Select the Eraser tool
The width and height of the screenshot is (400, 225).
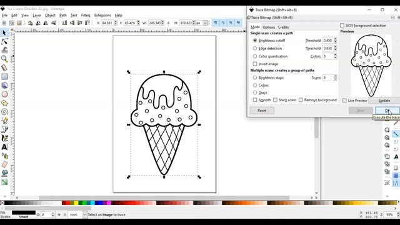click(x=4, y=164)
